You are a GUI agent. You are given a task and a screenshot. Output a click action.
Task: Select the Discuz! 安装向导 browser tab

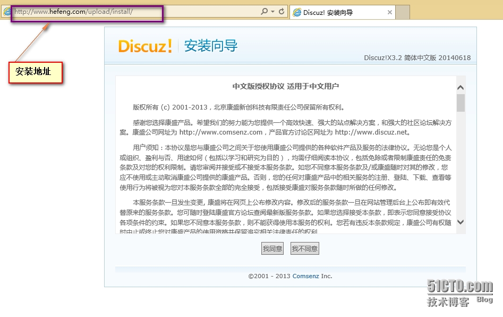click(342, 13)
